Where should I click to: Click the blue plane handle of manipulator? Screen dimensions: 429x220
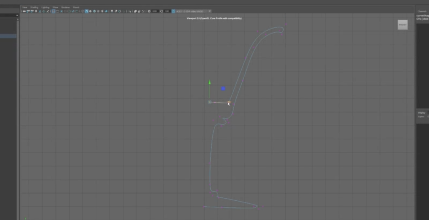pos(223,88)
